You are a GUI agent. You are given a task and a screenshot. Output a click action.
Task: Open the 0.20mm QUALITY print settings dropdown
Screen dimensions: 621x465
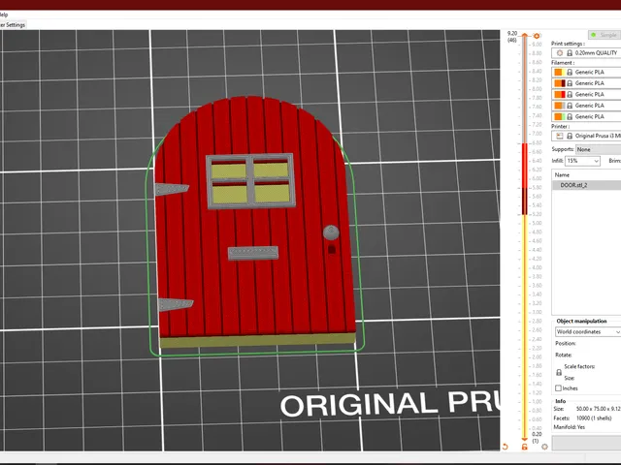[x=586, y=53]
